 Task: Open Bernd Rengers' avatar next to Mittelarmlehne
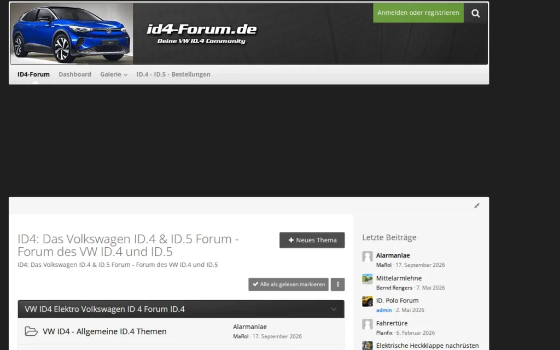[x=367, y=279]
